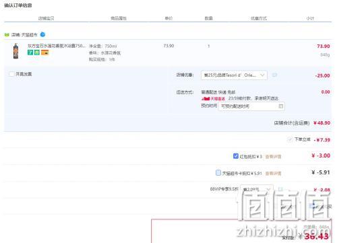
Task: Click the note icon beside 88VIP dropdown
Action: [x=280, y=189]
